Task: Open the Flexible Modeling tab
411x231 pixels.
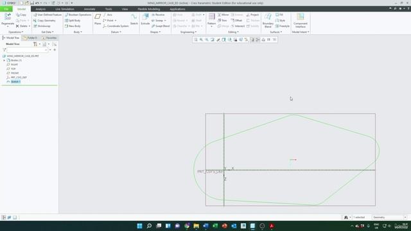Action: [x=148, y=9]
